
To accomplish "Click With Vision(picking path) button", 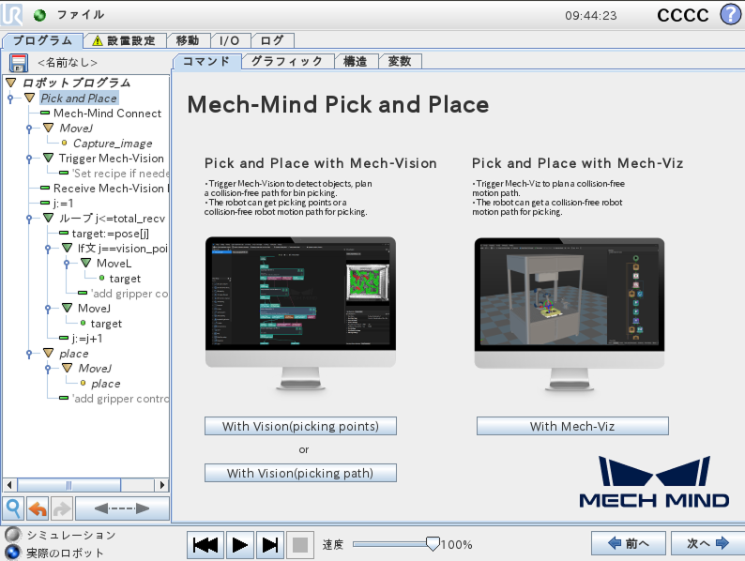I will pyautogui.click(x=300, y=473).
